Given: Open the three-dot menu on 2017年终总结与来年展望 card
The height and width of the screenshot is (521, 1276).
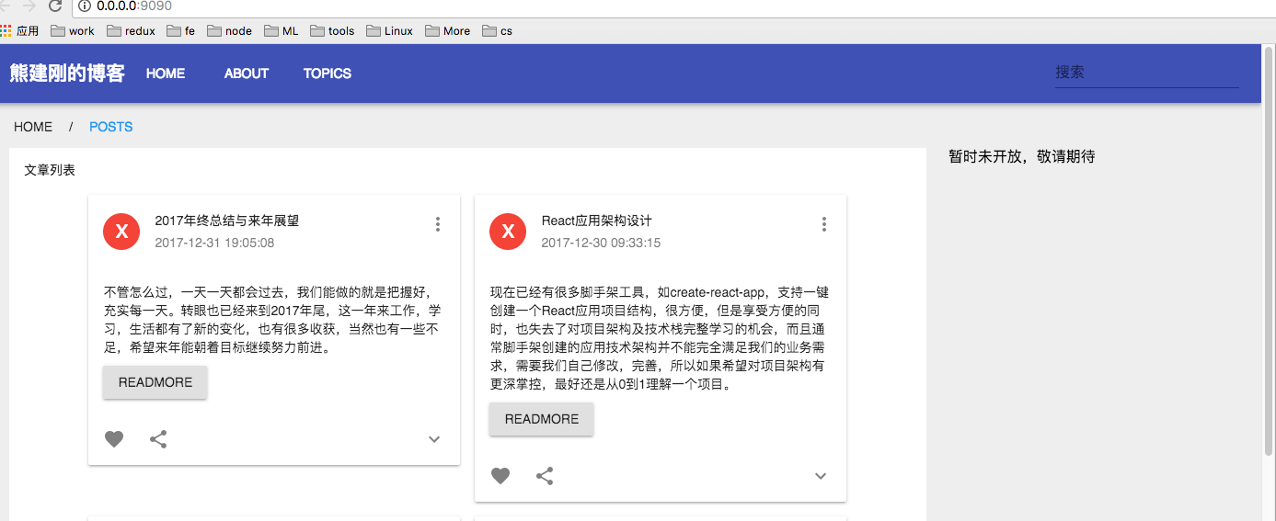Looking at the screenshot, I should coord(438,224).
